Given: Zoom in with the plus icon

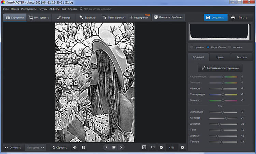Looking at the screenshot, I should 182,148.
